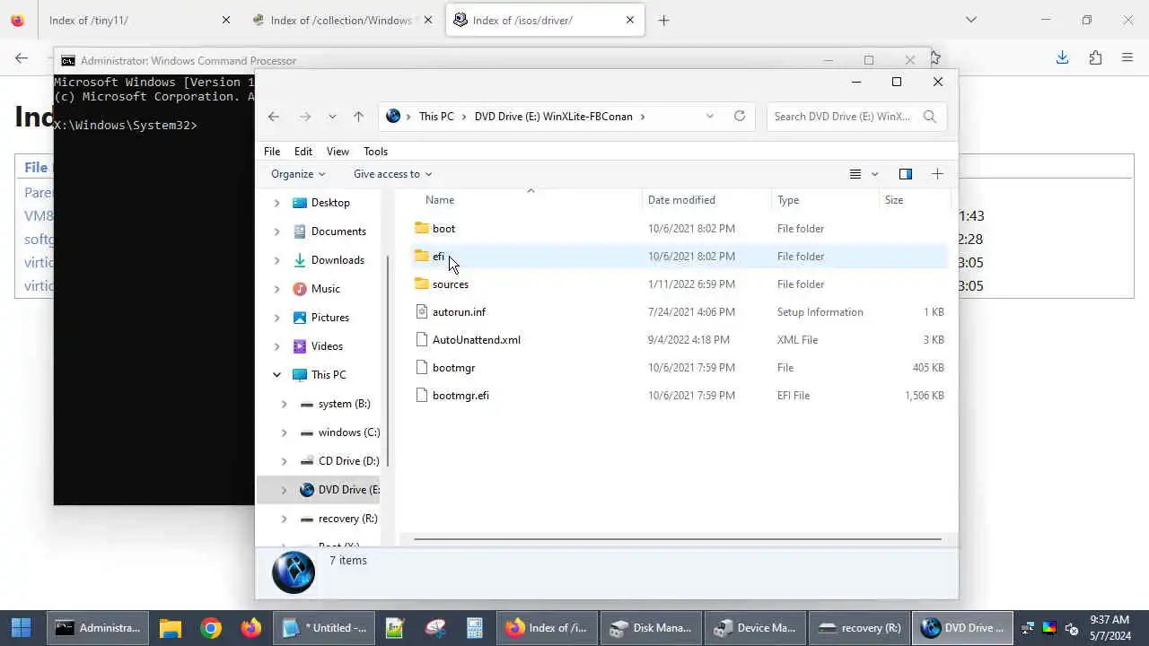
Task: Click the refresh button in the address bar
Action: pyautogui.click(x=740, y=116)
